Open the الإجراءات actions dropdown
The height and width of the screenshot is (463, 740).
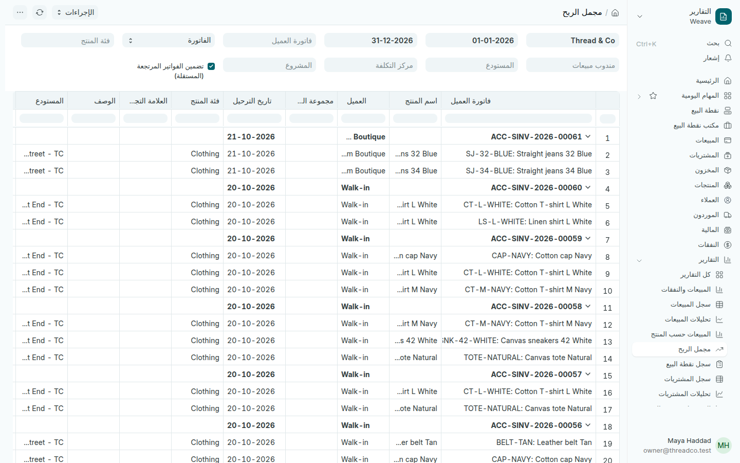point(75,12)
